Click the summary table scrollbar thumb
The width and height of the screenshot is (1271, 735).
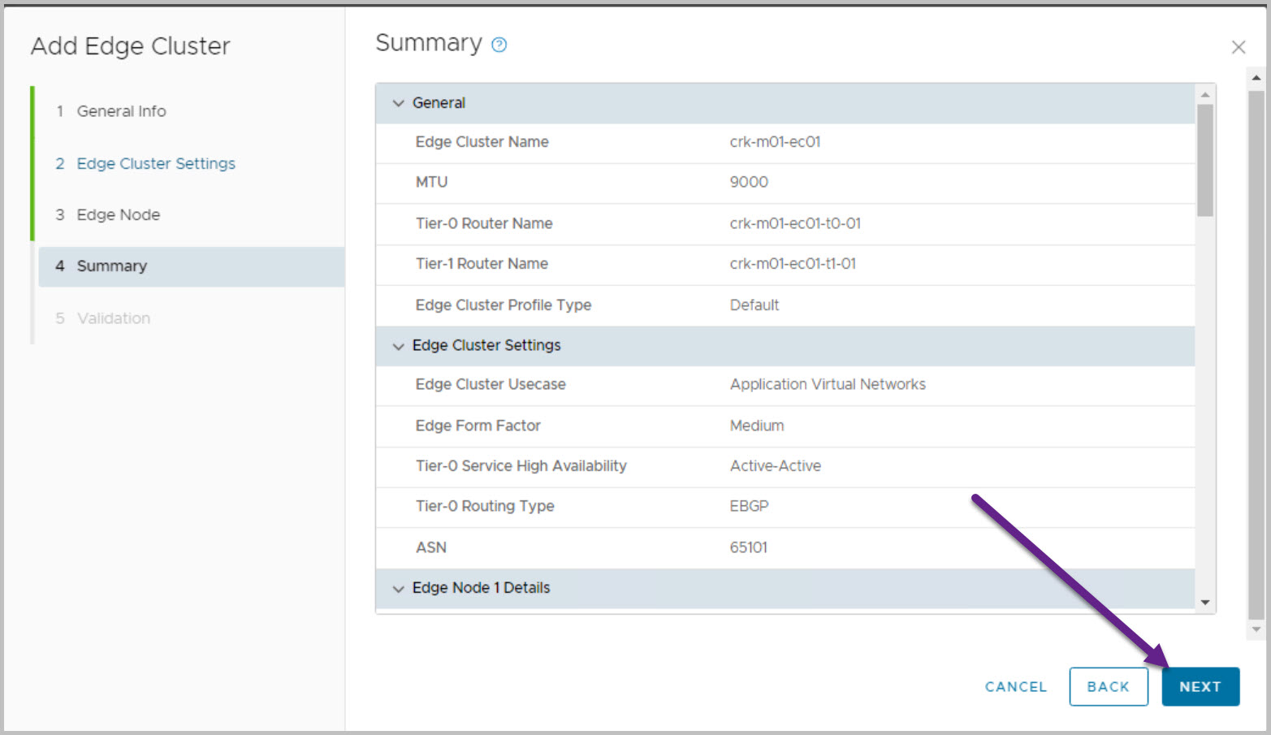tap(1205, 158)
